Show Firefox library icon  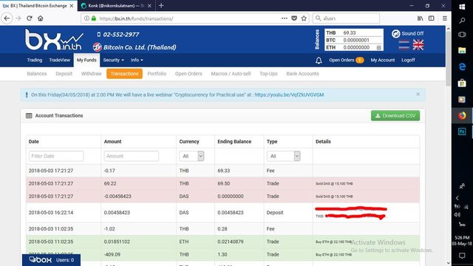point(421,18)
